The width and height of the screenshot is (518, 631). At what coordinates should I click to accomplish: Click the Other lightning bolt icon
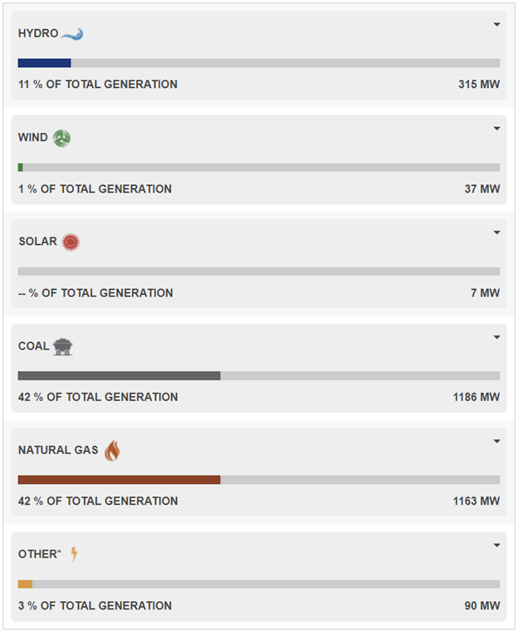(x=74, y=554)
